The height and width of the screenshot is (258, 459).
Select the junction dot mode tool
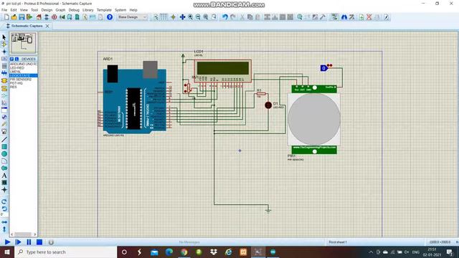pyautogui.click(x=4, y=52)
